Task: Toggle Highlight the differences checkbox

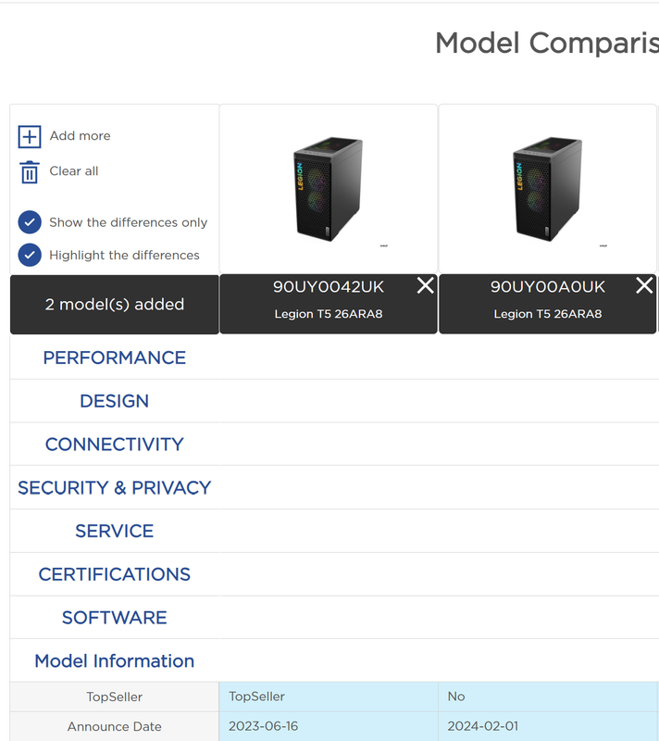Action: [30, 256]
